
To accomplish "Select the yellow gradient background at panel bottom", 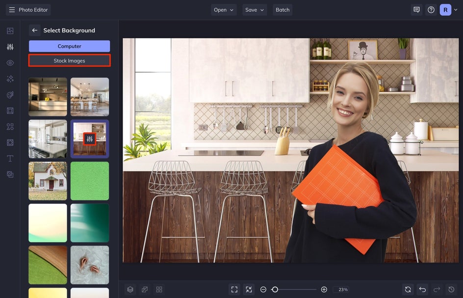I will [x=48, y=293].
